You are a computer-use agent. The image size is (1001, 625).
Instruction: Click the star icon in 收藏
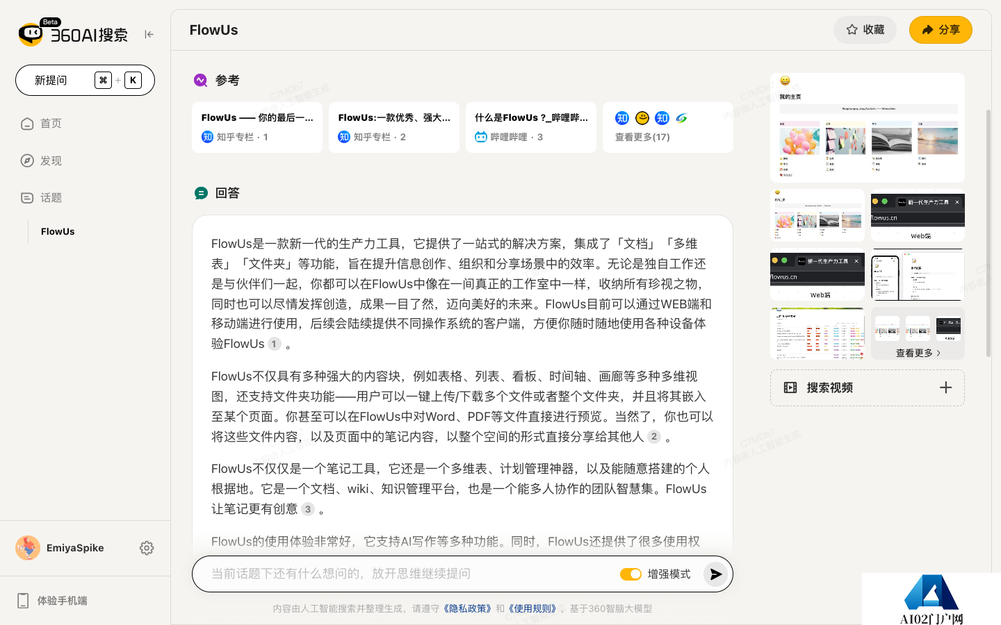852,30
